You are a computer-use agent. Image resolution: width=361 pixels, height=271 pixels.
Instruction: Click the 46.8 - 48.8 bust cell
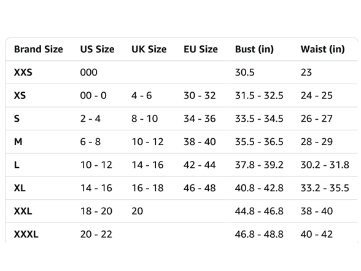pyautogui.click(x=259, y=234)
